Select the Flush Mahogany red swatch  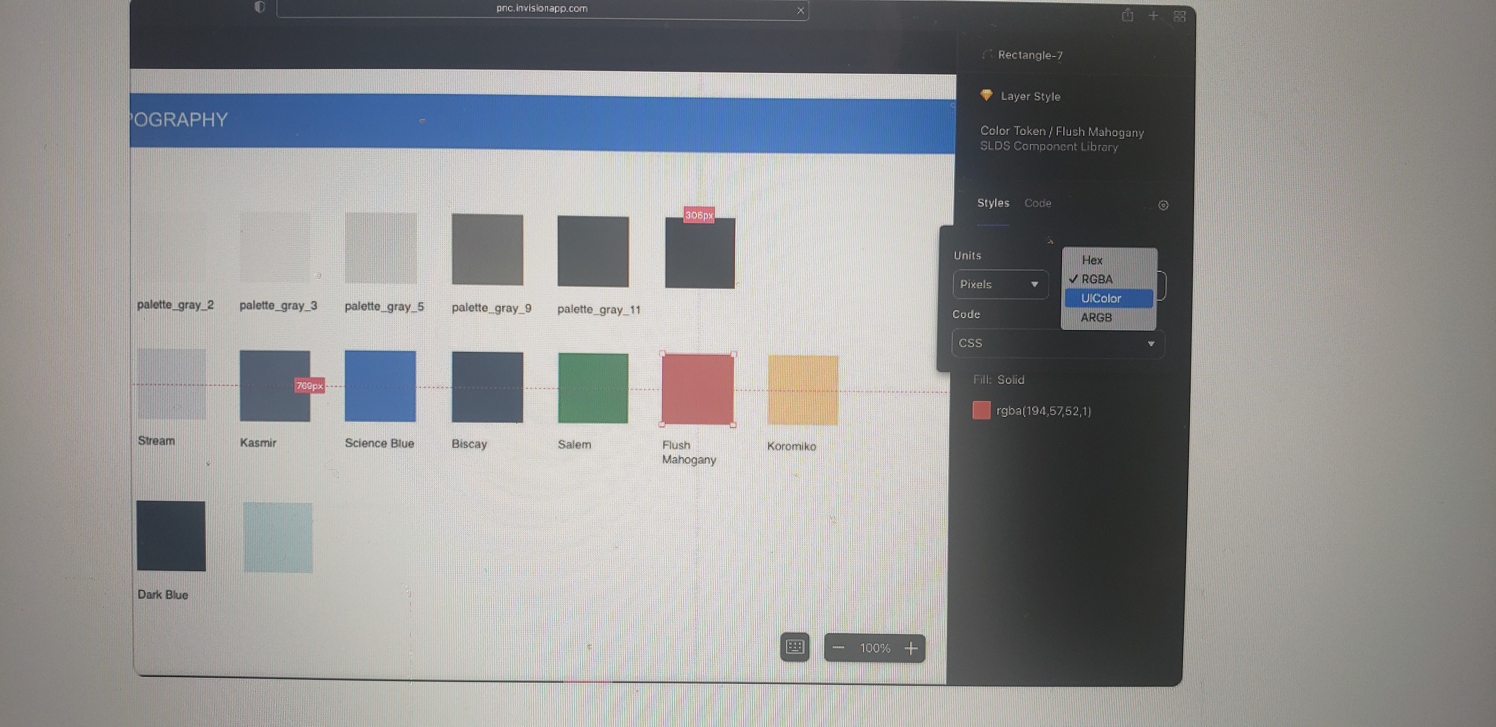697,389
